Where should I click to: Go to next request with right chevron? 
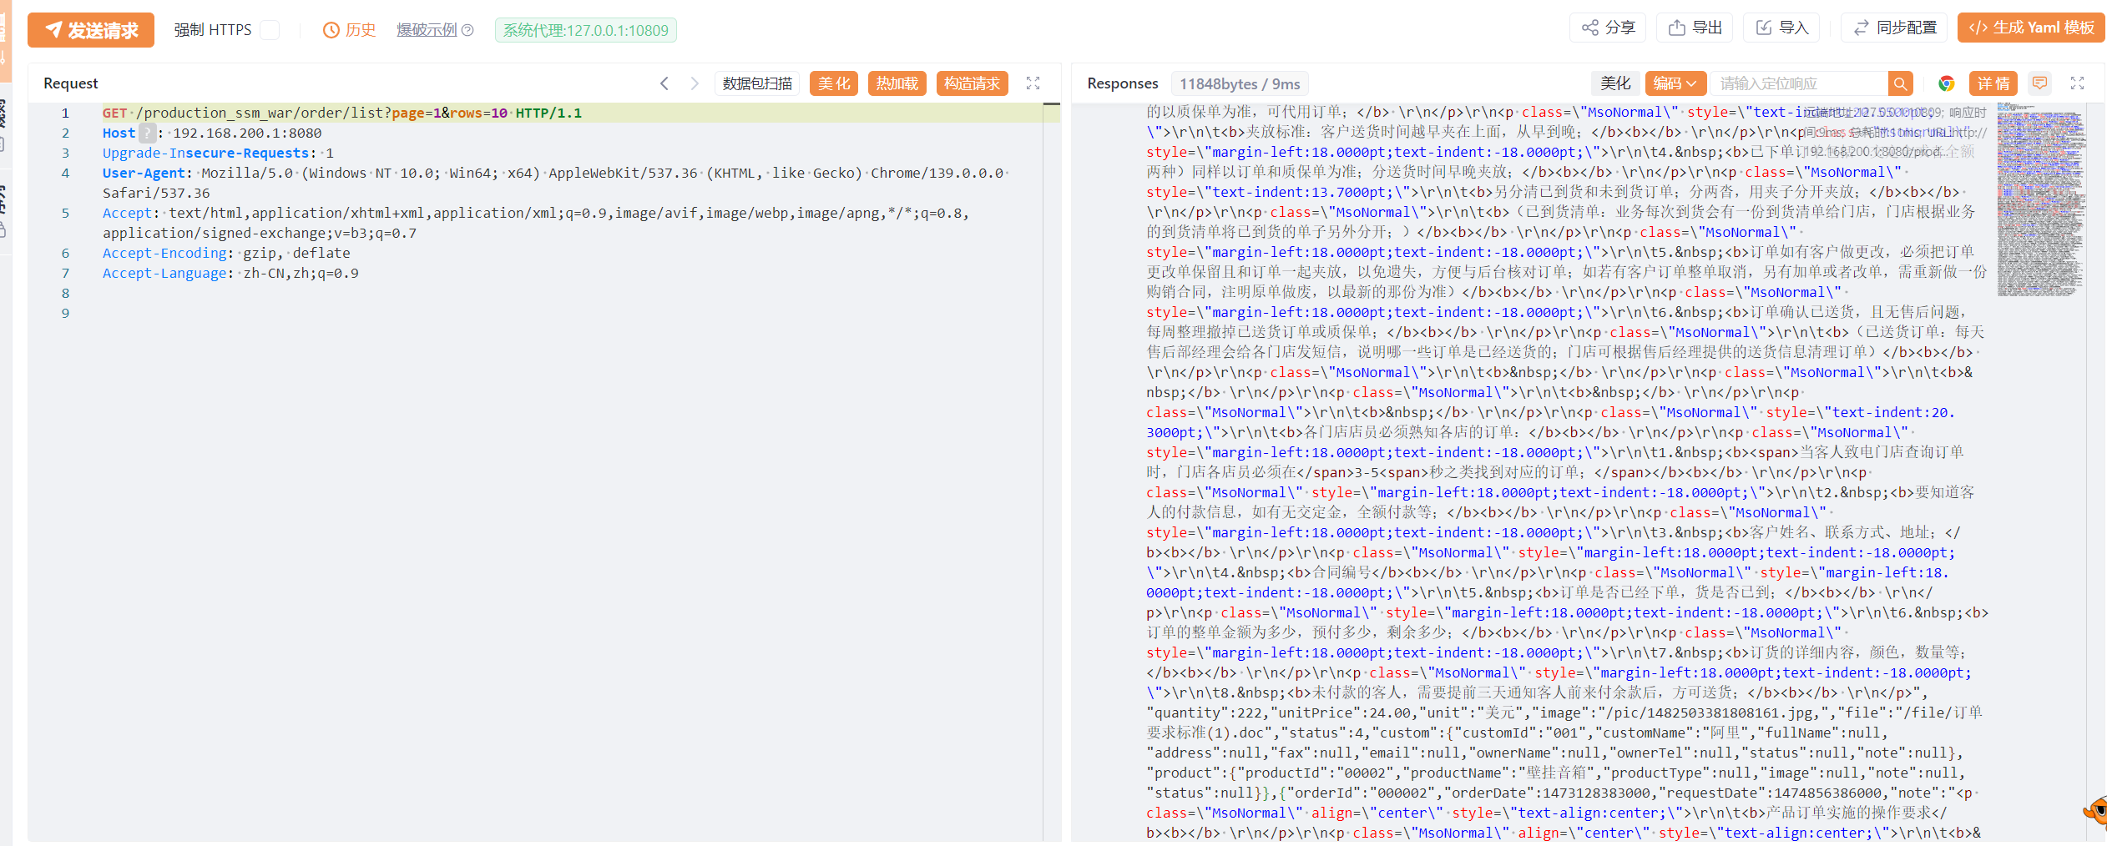[695, 83]
